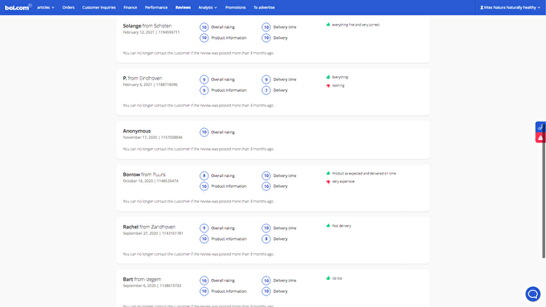
Task: Click thumbs-down icon beside "Very expensive"
Action: point(328,182)
